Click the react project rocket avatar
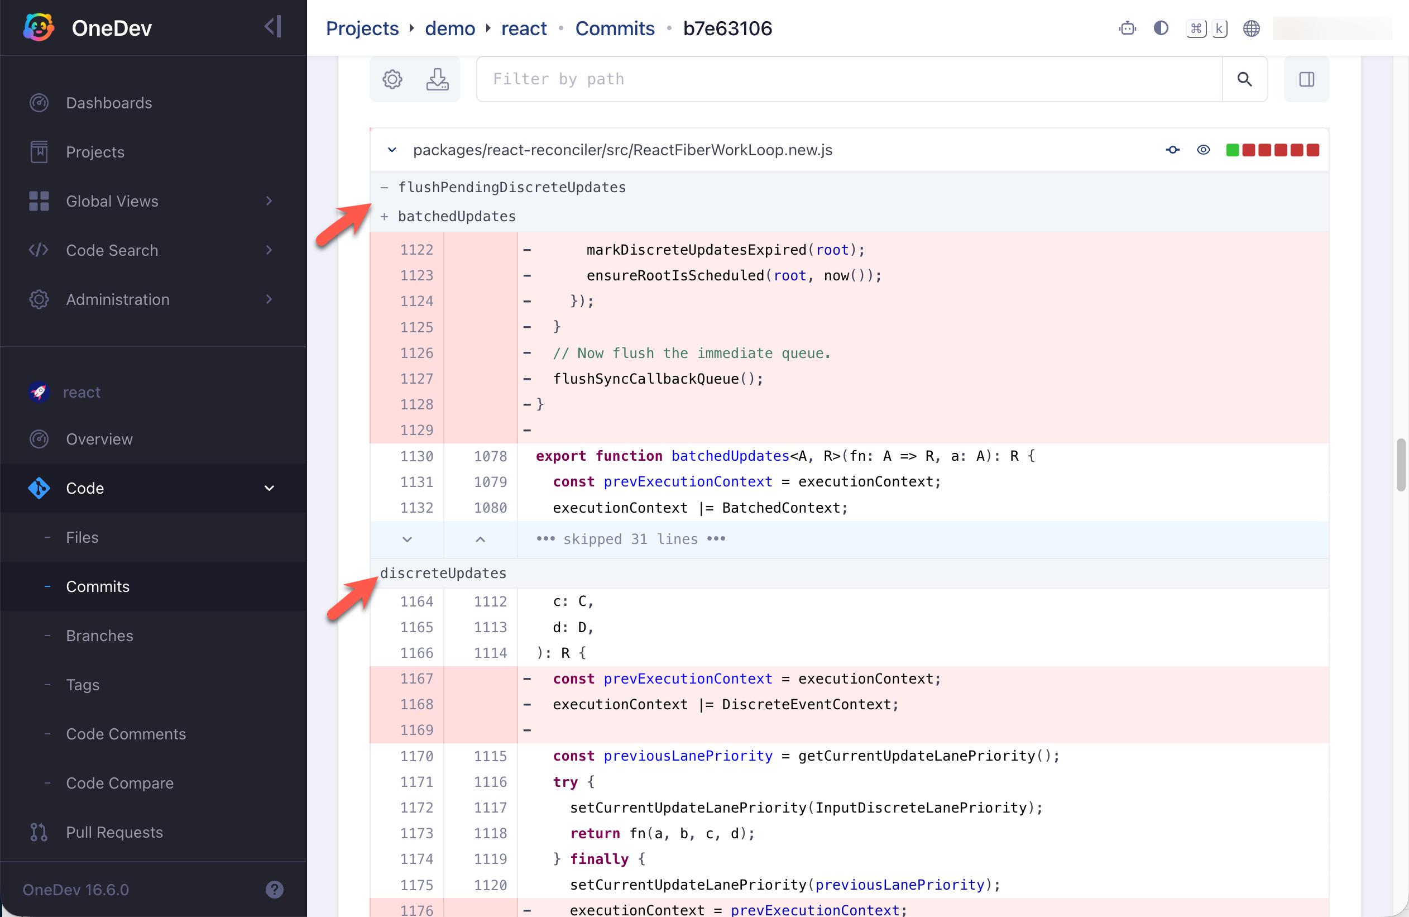The height and width of the screenshot is (917, 1409). pos(39,391)
